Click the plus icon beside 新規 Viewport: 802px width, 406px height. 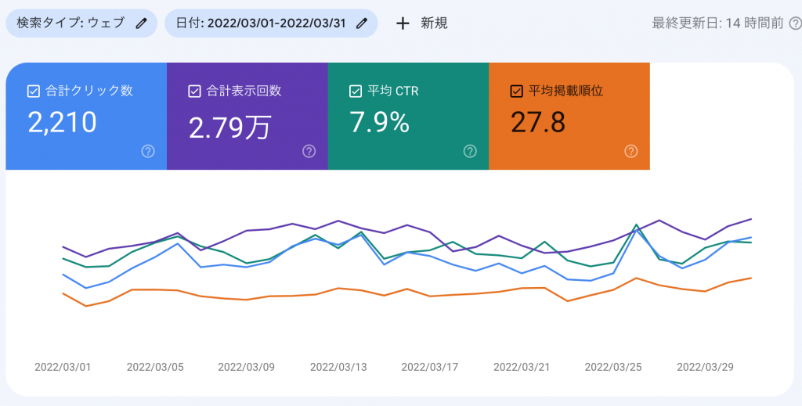click(403, 23)
